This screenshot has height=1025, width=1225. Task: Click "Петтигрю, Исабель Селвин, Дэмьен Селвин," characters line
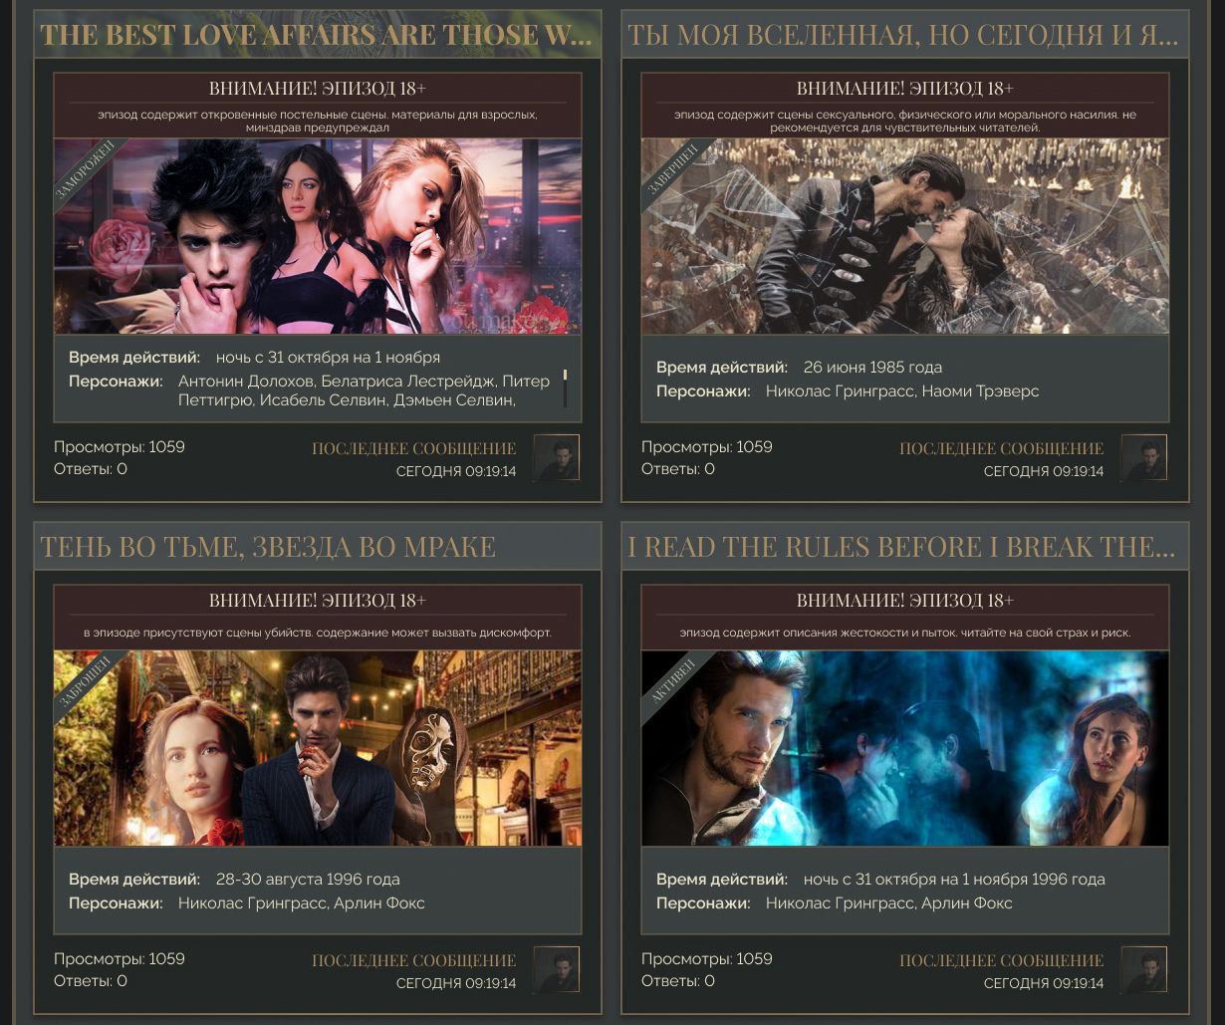[347, 400]
